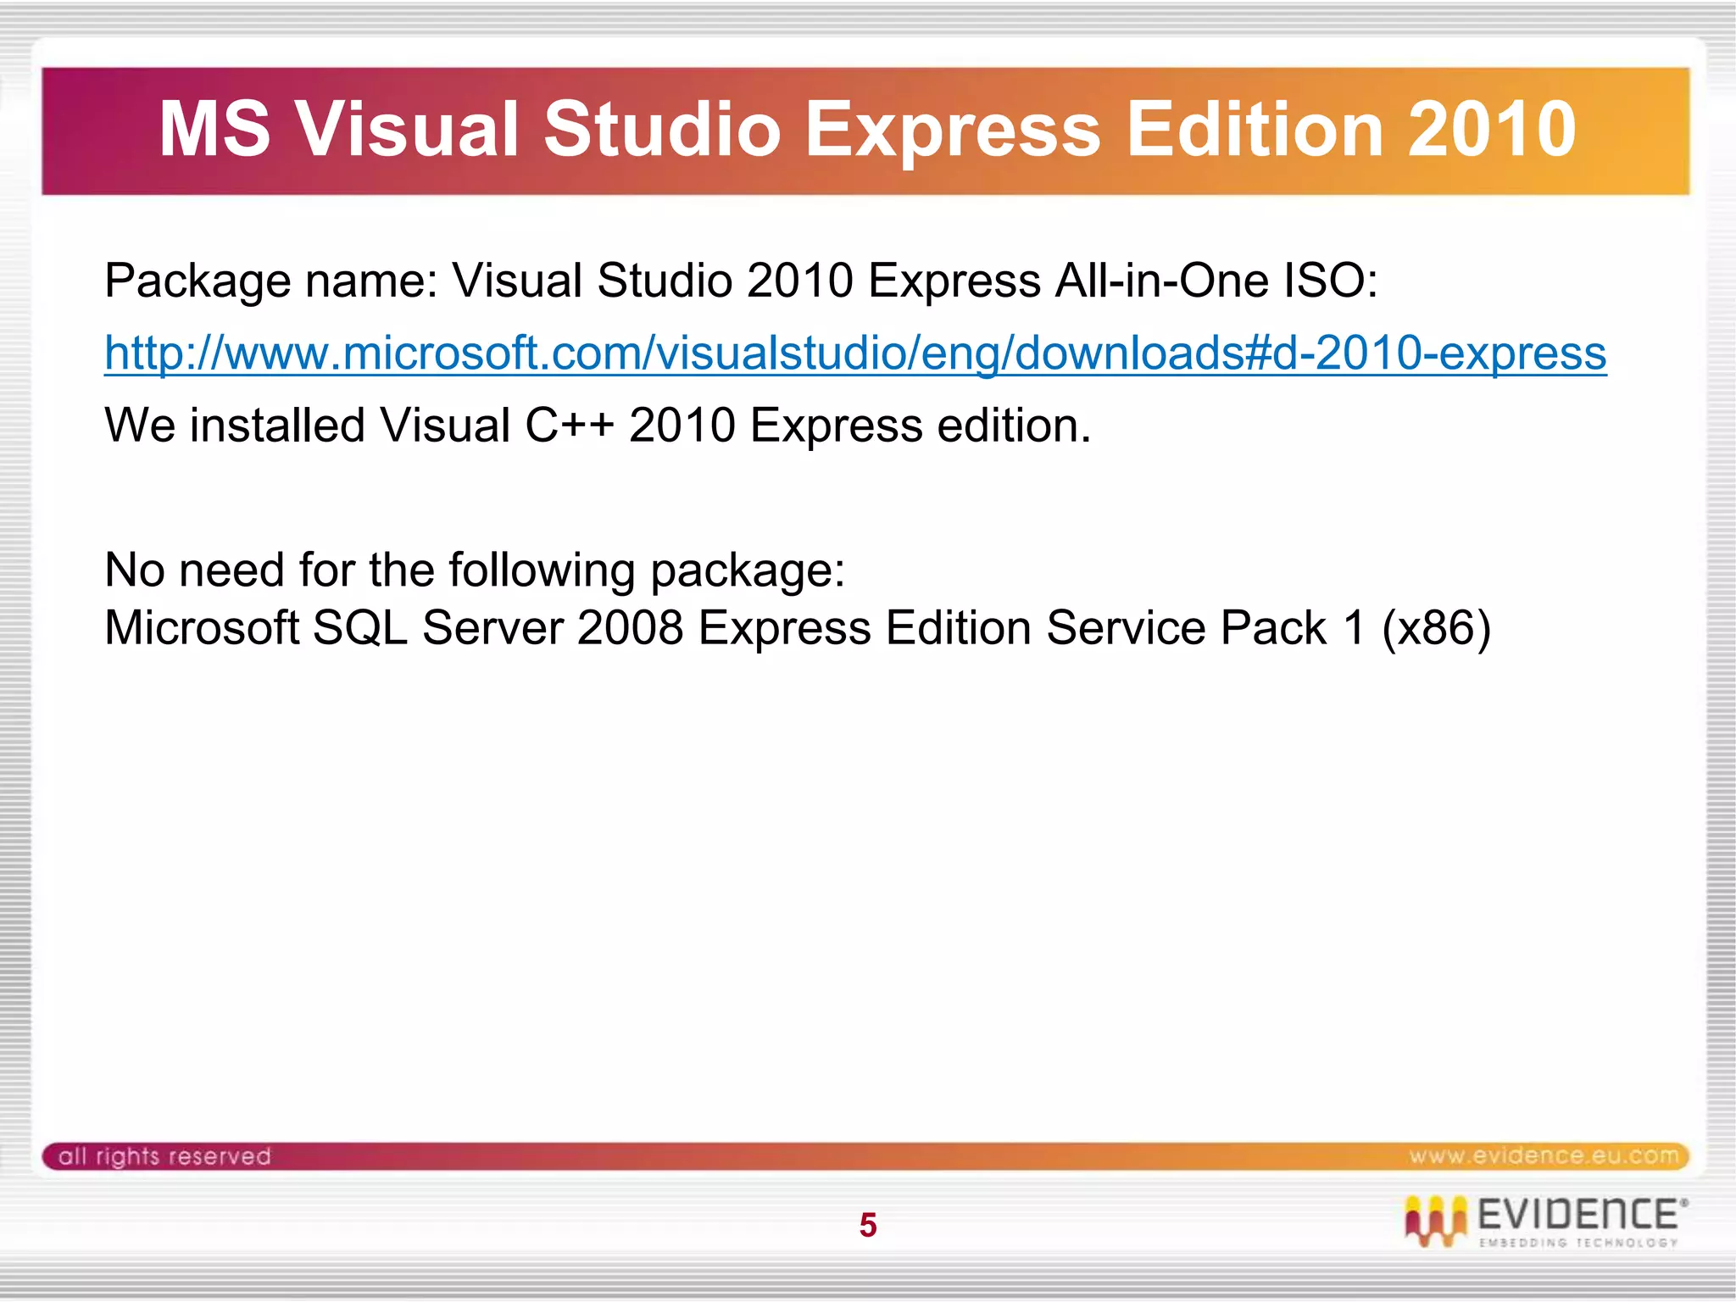1736x1302 pixels.
Task: Click the slide number 5
Action: [x=868, y=1226]
